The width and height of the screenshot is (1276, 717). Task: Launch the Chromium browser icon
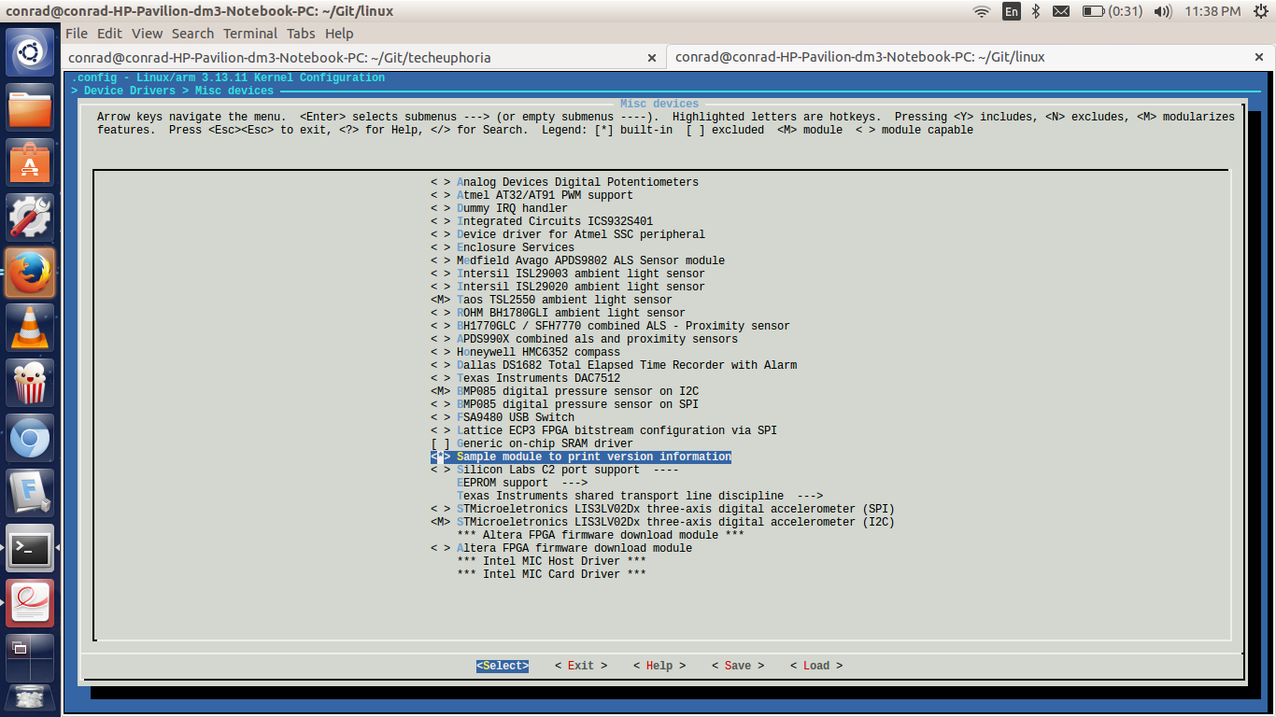pos(30,436)
